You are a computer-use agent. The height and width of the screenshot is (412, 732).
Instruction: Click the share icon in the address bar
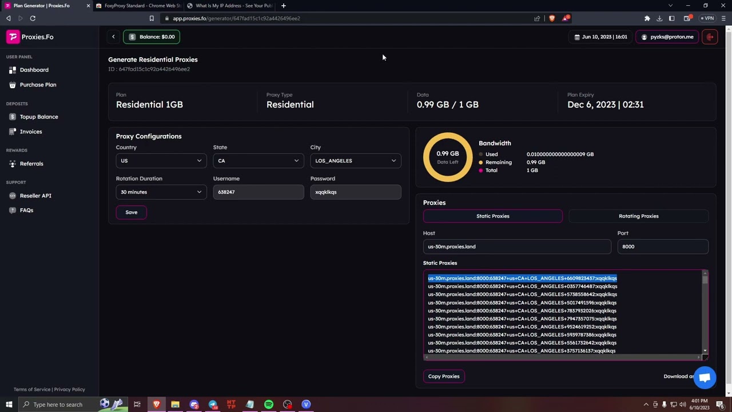click(x=537, y=18)
